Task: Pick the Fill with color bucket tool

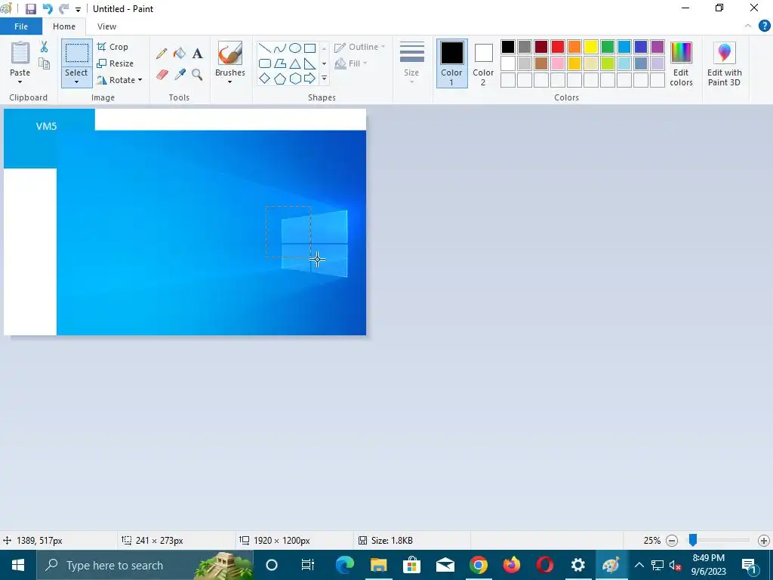Action: [x=180, y=54]
